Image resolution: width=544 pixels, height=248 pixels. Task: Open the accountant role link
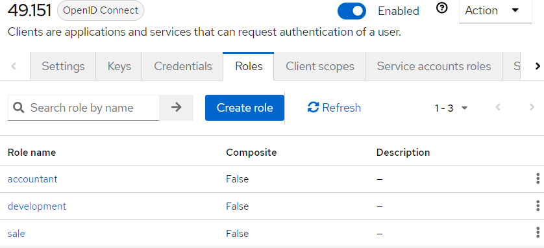click(x=32, y=179)
